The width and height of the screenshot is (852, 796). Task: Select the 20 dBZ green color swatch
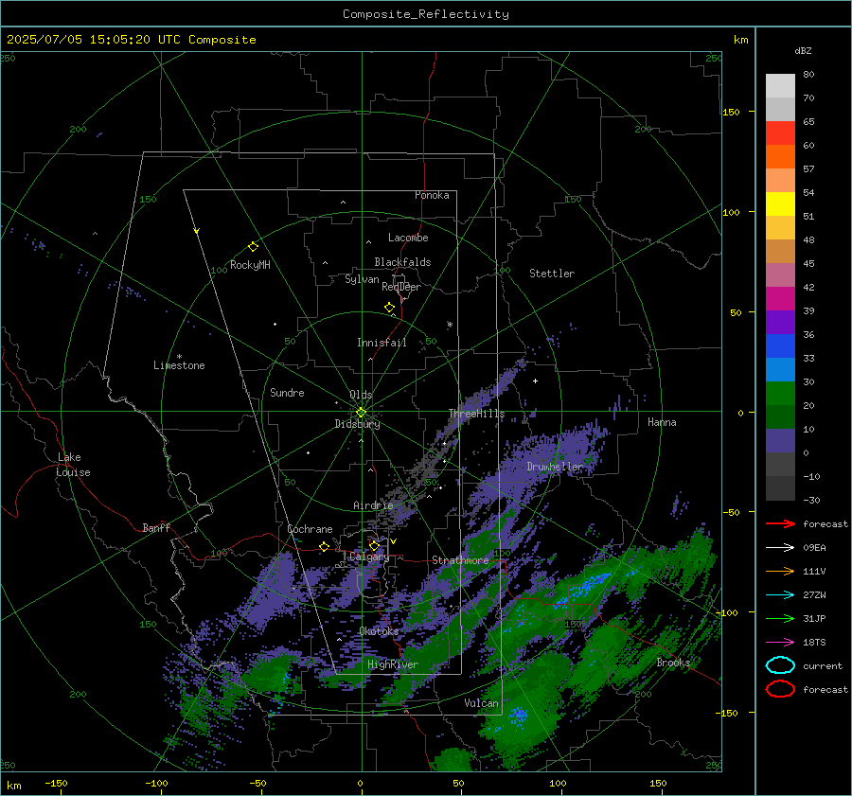(x=780, y=393)
